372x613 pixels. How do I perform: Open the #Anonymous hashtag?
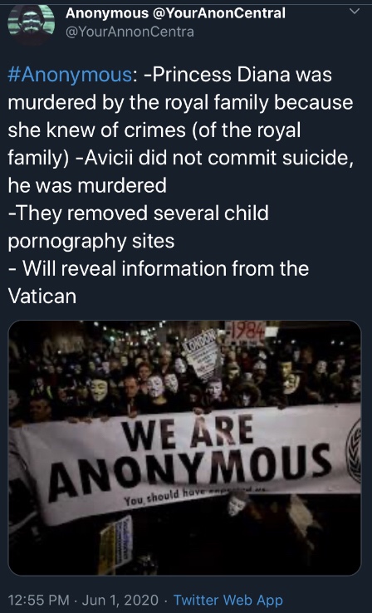71,75
